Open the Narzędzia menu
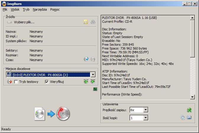Image resolution: width=199 pixels, height=133 pixels. pyautogui.click(x=40, y=9)
